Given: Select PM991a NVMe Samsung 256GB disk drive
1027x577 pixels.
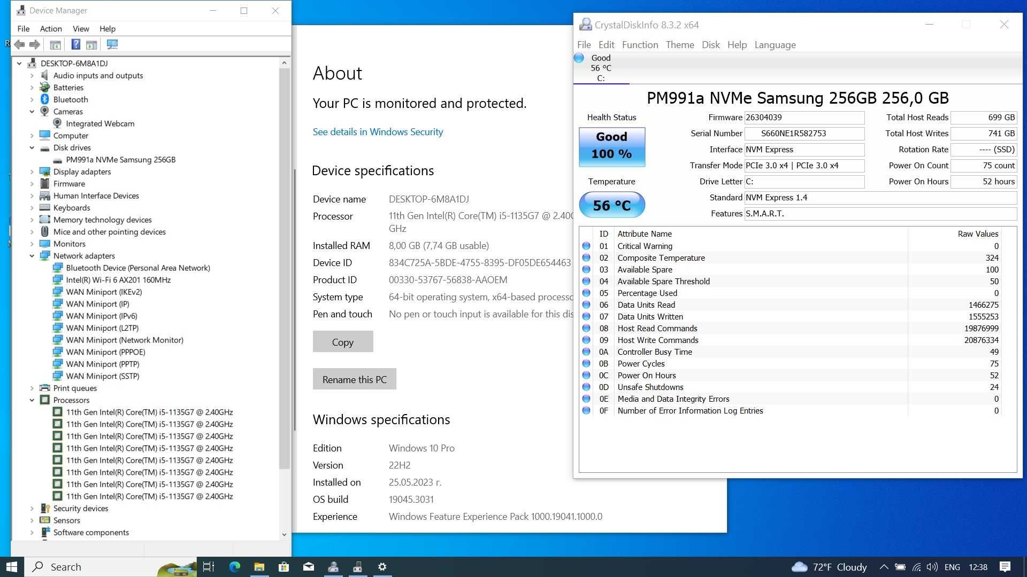Looking at the screenshot, I should coord(120,160).
